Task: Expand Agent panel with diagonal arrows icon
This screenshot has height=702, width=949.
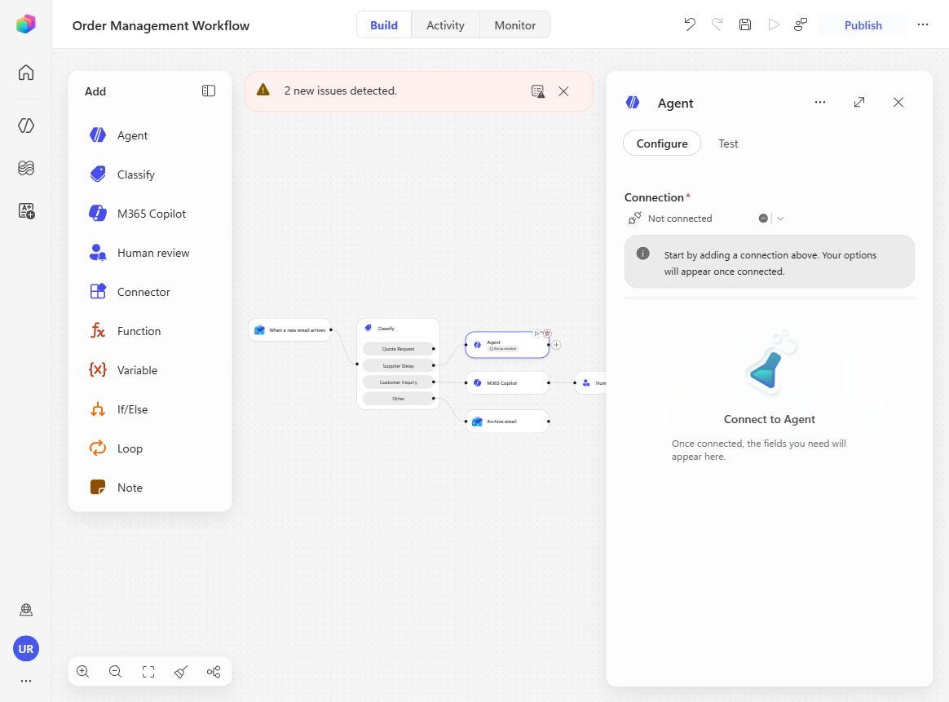Action: point(859,102)
